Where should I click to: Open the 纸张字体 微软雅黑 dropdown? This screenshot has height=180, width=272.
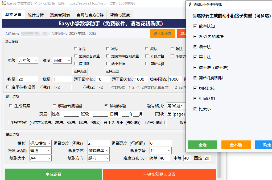pyautogui.click(x=98, y=151)
